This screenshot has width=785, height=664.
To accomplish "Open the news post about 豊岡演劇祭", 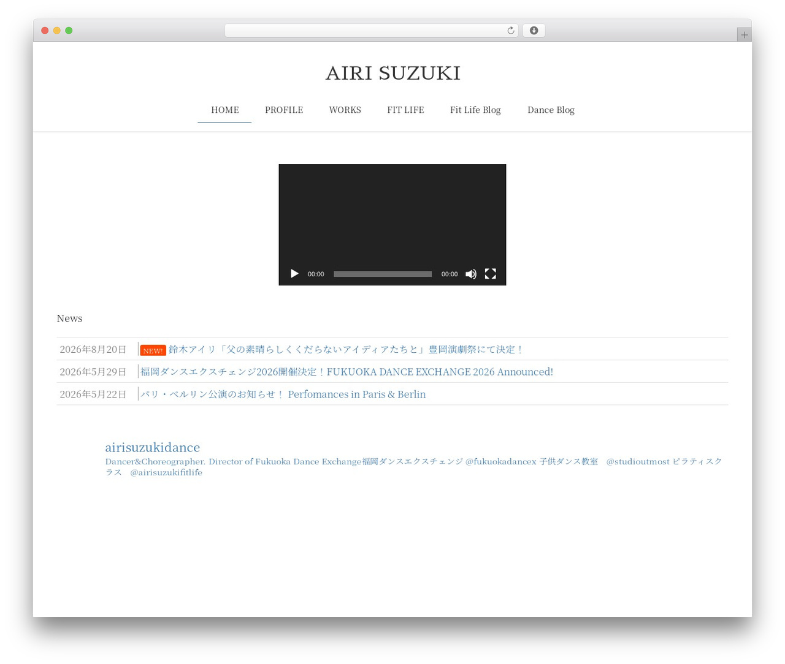I will [347, 350].
